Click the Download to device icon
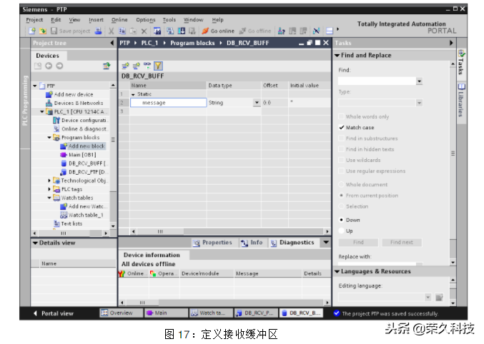Viewport: 484px width, 344px height. coord(182,31)
